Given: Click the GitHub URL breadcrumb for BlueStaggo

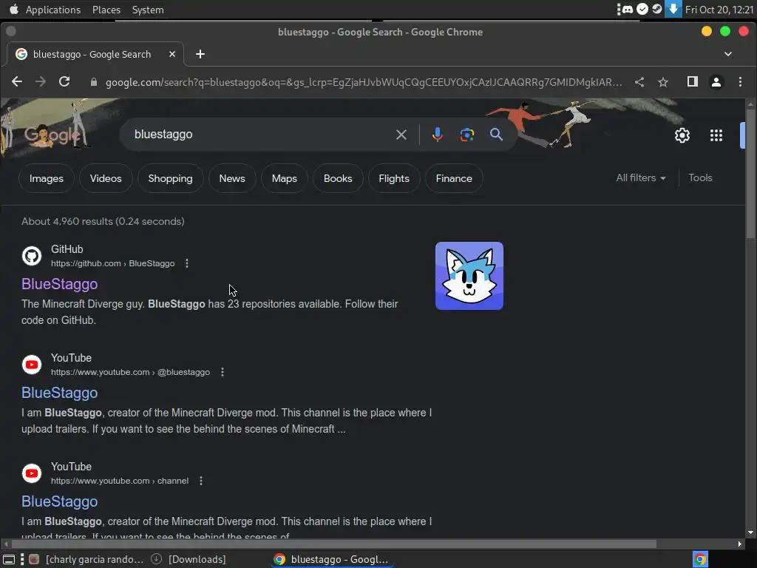Looking at the screenshot, I should tap(113, 263).
